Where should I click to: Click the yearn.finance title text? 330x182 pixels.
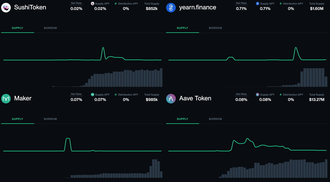click(198, 7)
